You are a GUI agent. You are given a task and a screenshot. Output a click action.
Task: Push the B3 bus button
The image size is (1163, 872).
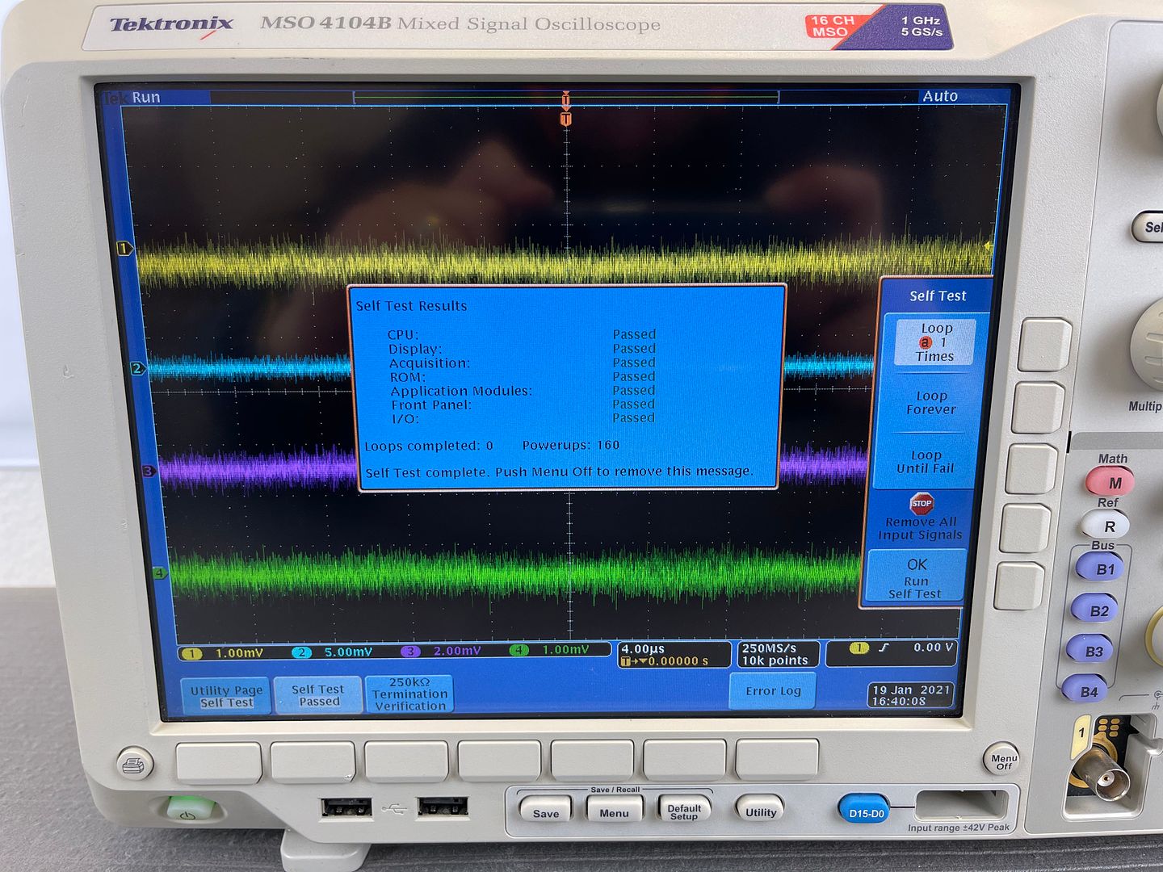point(1090,651)
